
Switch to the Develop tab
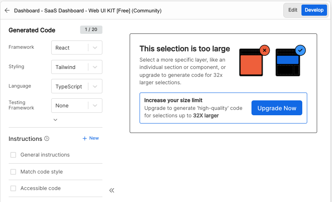pyautogui.click(x=314, y=10)
